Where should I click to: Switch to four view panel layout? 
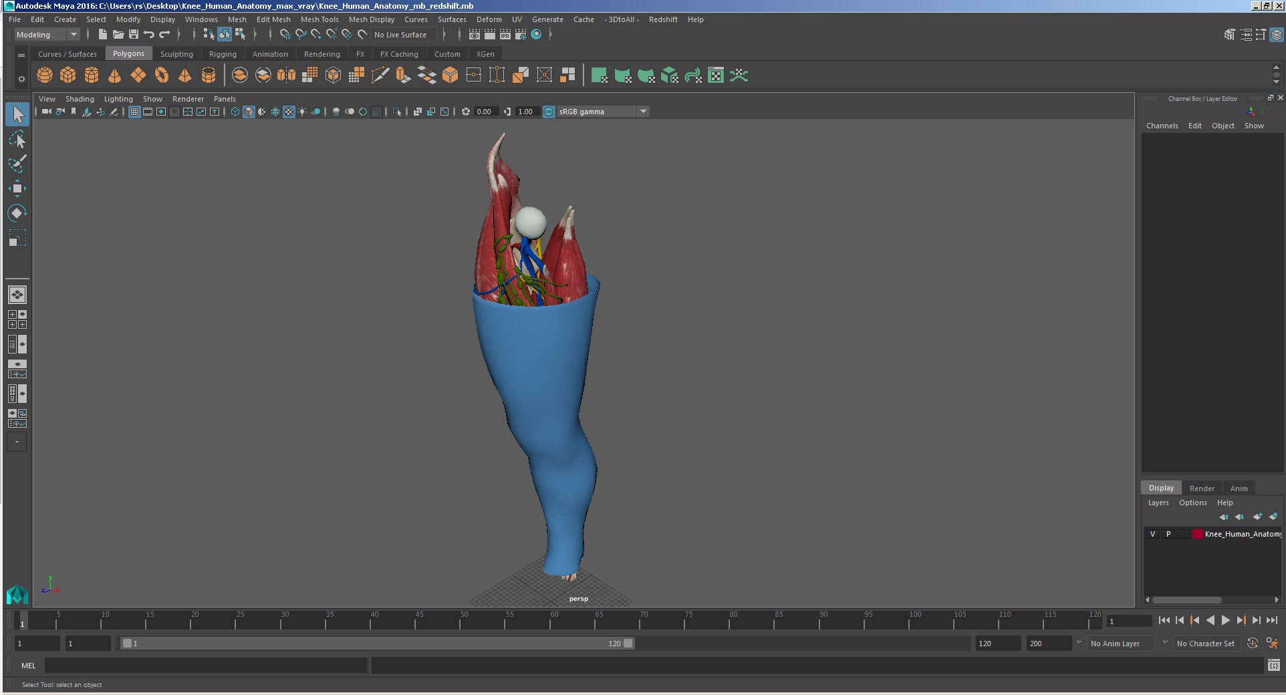click(17, 319)
